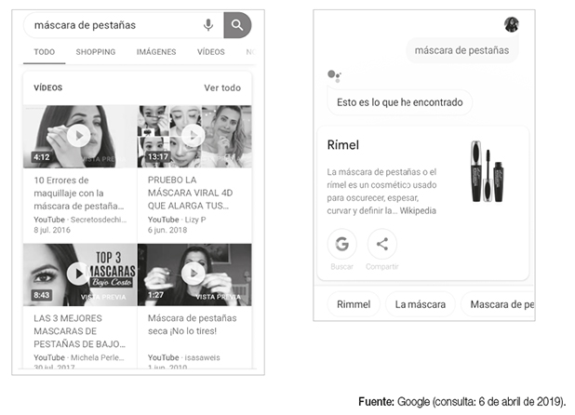This screenshot has height=415, width=575.
Task: Click the Ver todo link
Action: coord(222,88)
